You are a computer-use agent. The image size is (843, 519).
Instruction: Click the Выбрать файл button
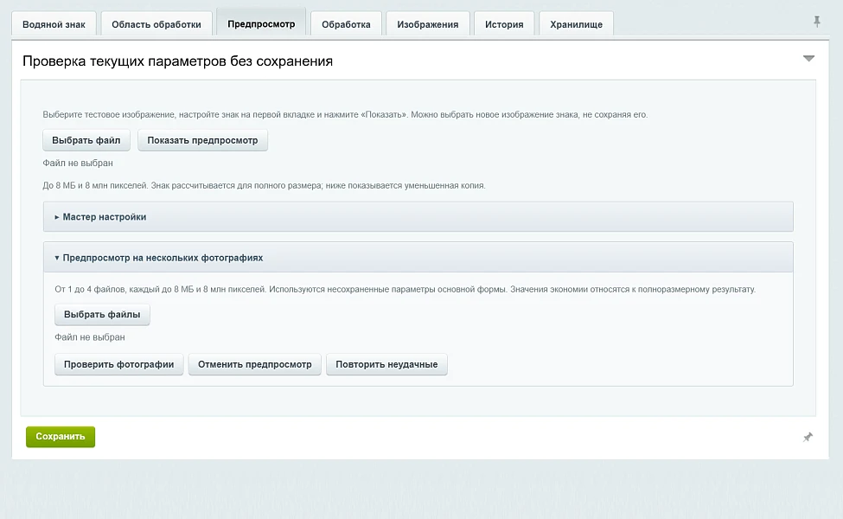86,140
